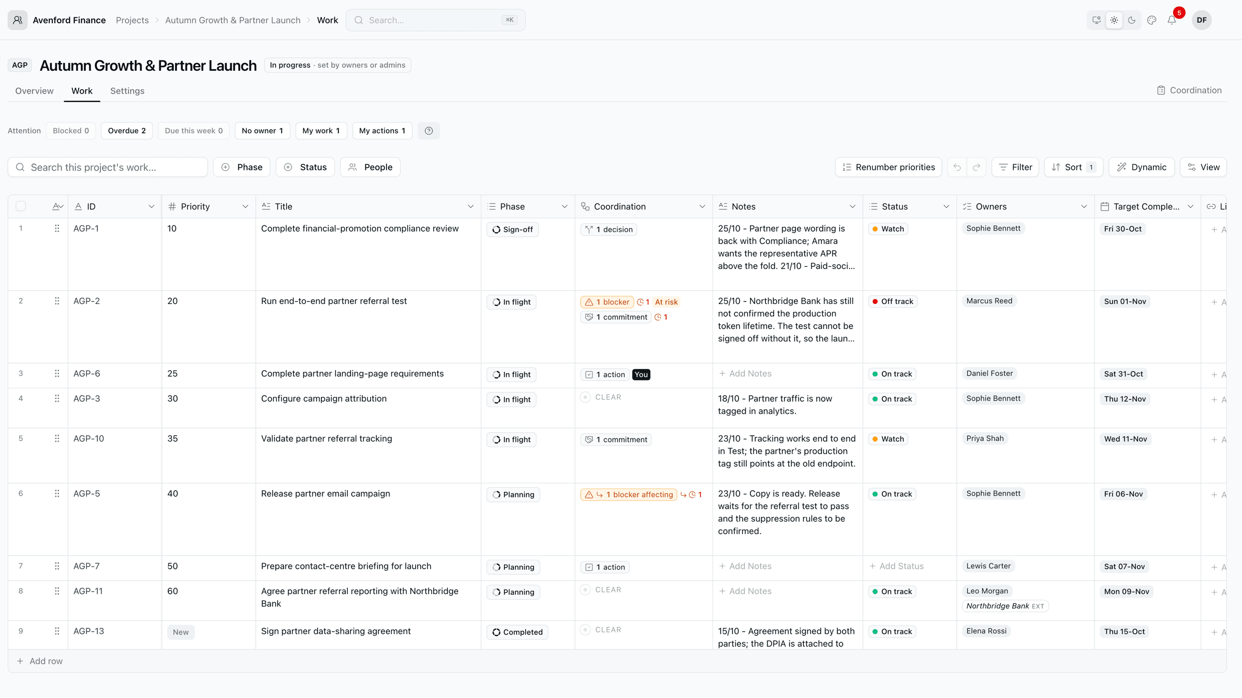
Task: Go to Projects breadcrumb
Action: coord(132,20)
